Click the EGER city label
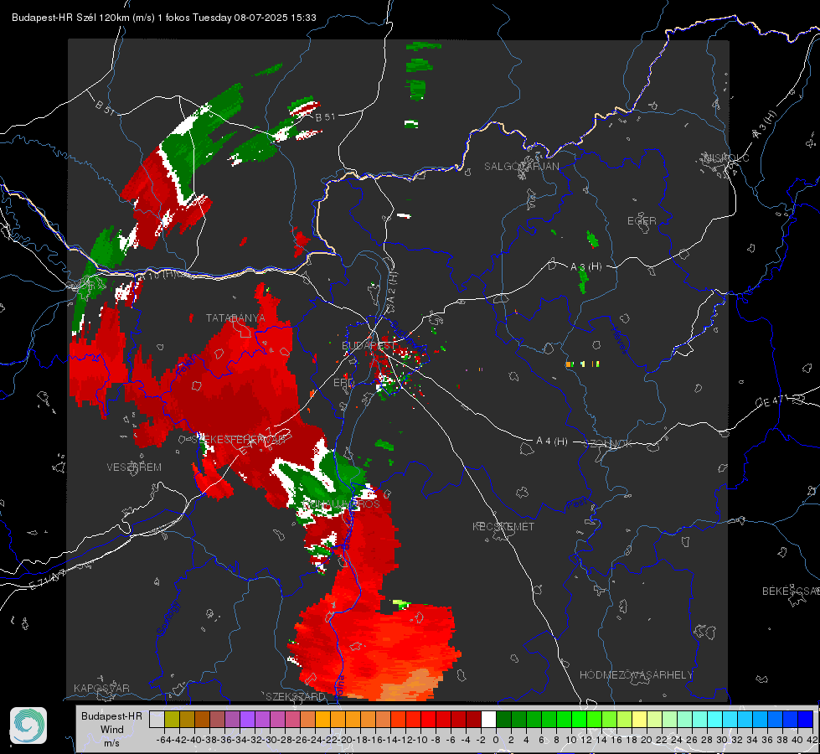This screenshot has height=754, width=820. pyautogui.click(x=642, y=221)
